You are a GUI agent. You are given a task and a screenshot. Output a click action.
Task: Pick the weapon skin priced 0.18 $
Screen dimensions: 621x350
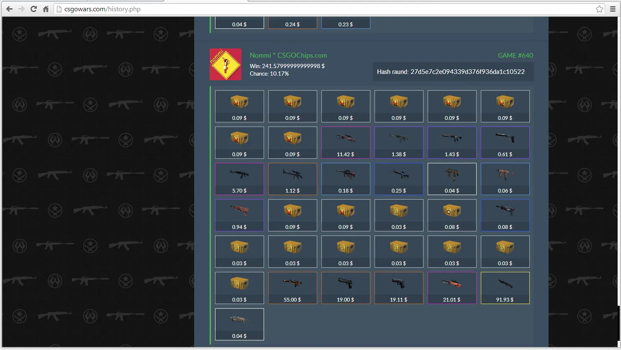[346, 179]
